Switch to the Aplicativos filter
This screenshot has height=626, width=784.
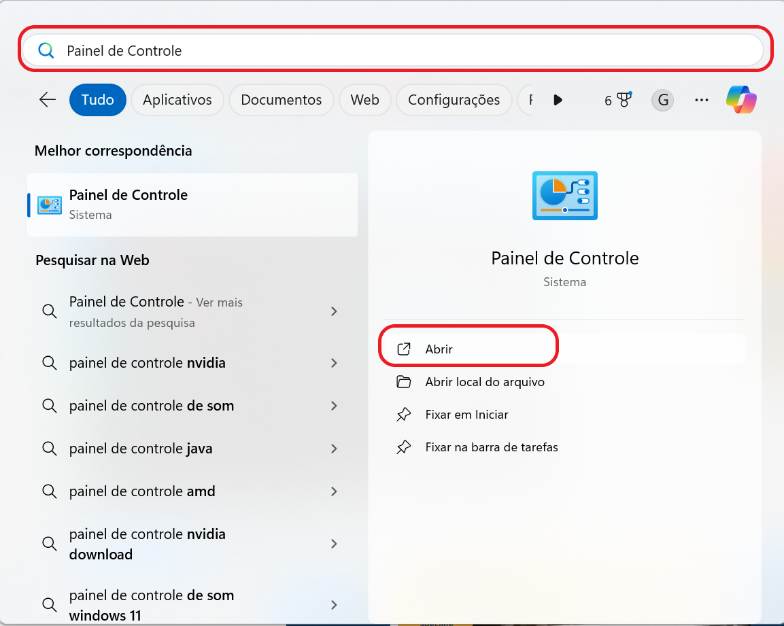tap(177, 99)
